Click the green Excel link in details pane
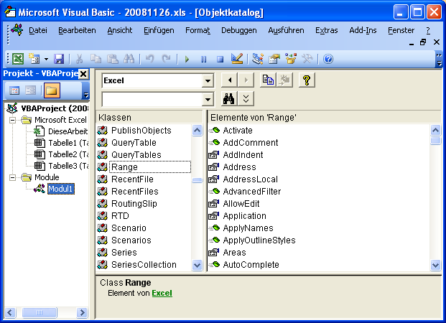Image resolution: width=446 pixels, height=323 pixels. pyautogui.click(x=162, y=293)
